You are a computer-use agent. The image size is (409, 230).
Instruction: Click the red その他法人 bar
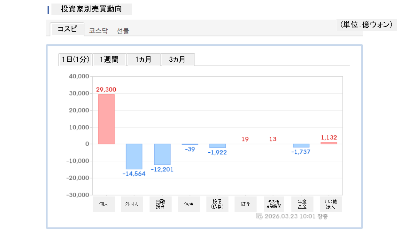(329, 143)
